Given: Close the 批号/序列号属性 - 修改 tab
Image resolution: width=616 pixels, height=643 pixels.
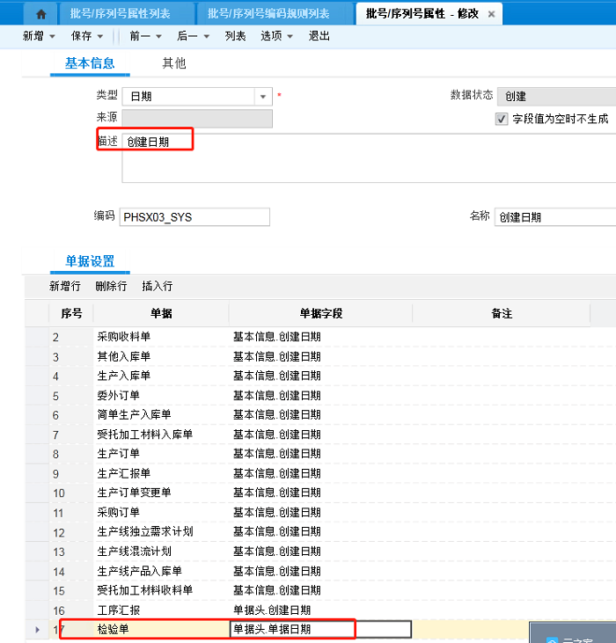Looking at the screenshot, I should (x=491, y=14).
